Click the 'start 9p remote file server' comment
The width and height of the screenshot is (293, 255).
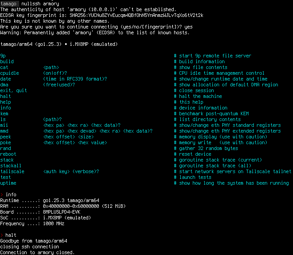pyautogui.click(x=215, y=56)
